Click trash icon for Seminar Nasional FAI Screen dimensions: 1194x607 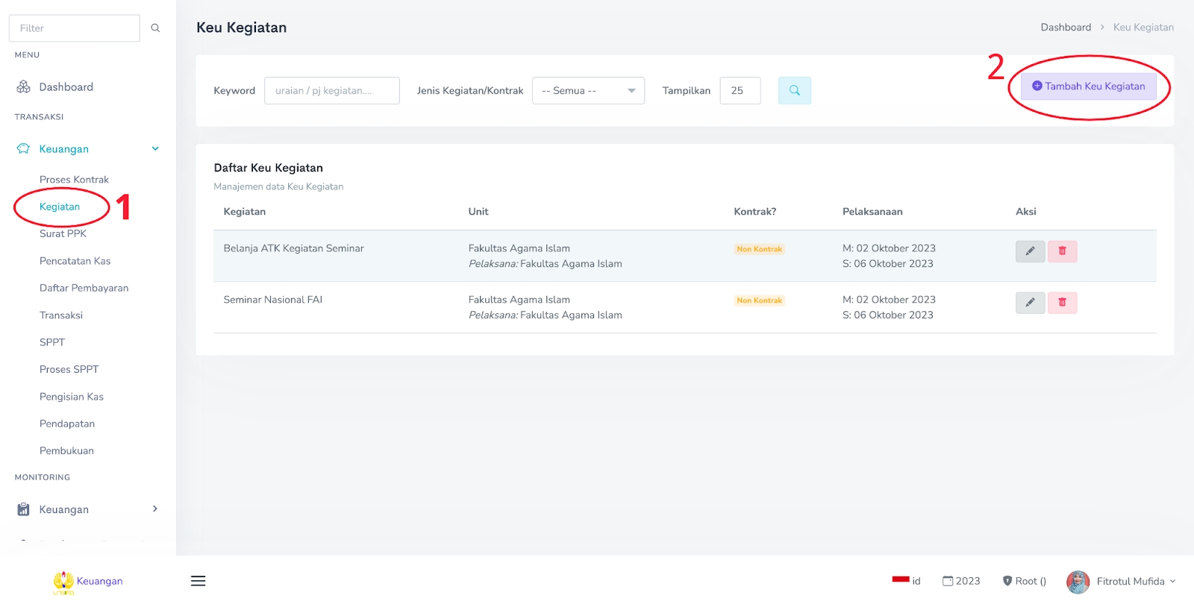[1062, 303]
